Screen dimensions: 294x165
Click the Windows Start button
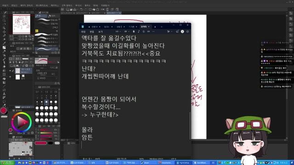point(7,163)
